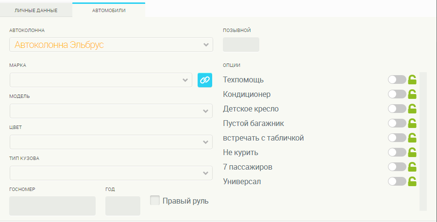437x222 pixels.
Task: Click the lock beside встречать с табличкой
Action: tap(412, 138)
